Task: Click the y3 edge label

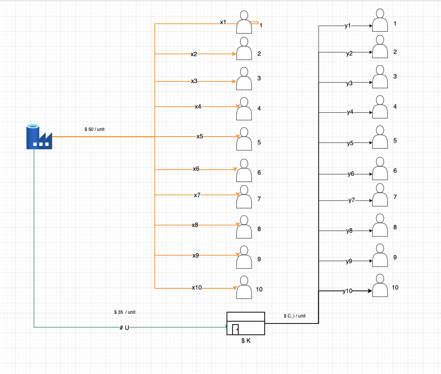Action: coord(349,83)
